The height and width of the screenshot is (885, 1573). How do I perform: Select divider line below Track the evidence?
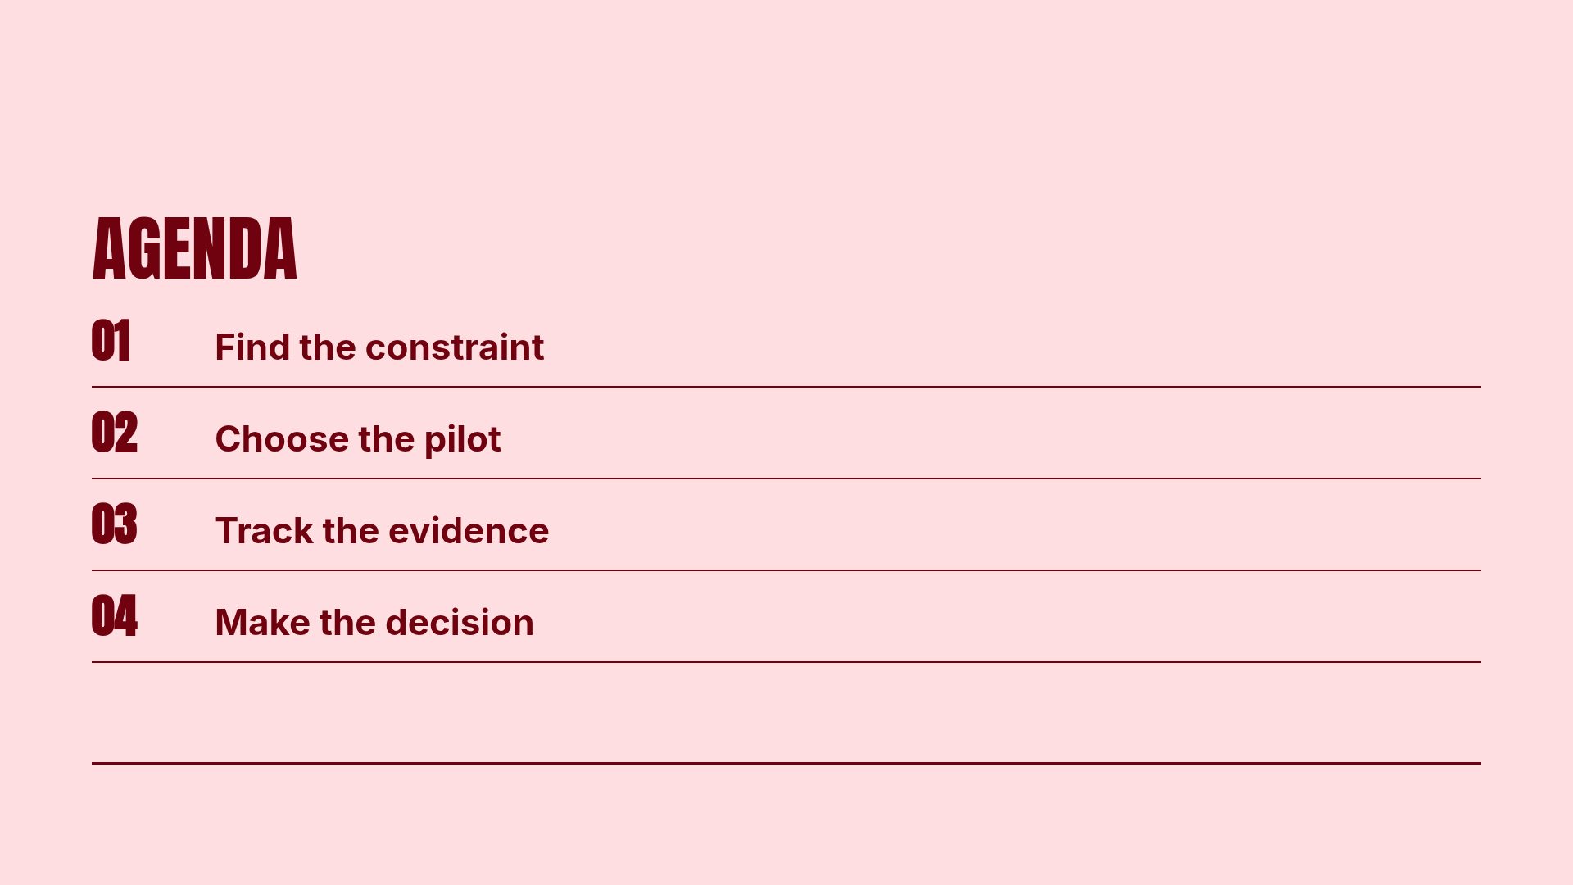(786, 570)
